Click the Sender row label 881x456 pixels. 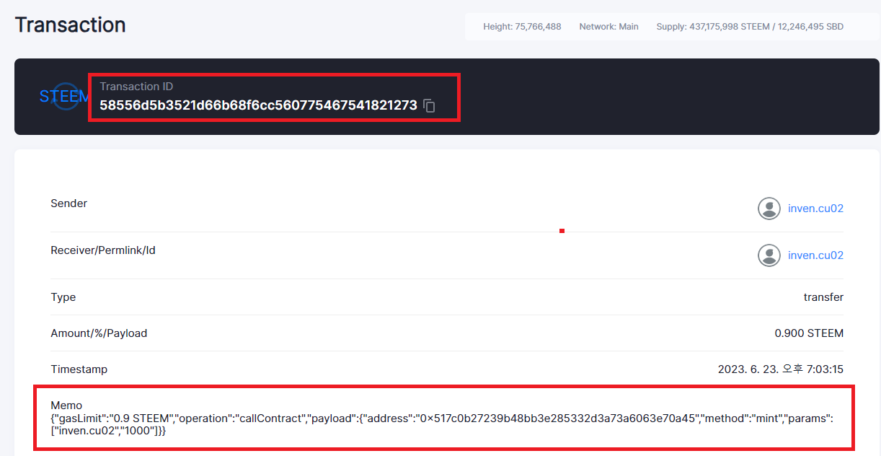pyautogui.click(x=68, y=203)
